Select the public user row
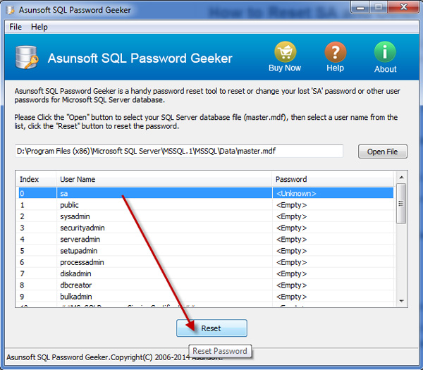Viewport: 423px width, 370px height. 206,204
